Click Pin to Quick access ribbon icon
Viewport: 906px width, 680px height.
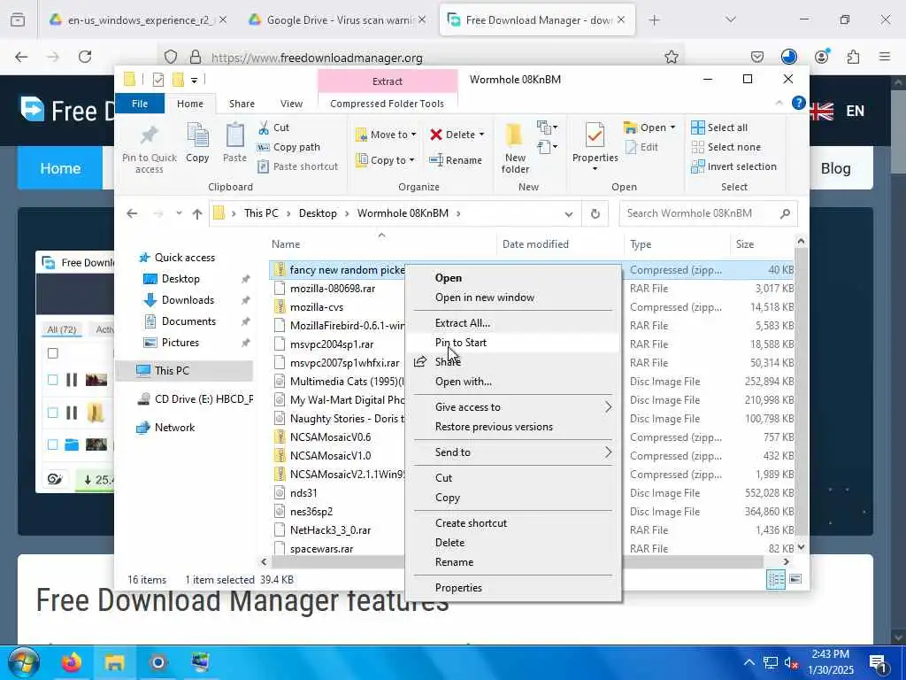click(x=149, y=148)
